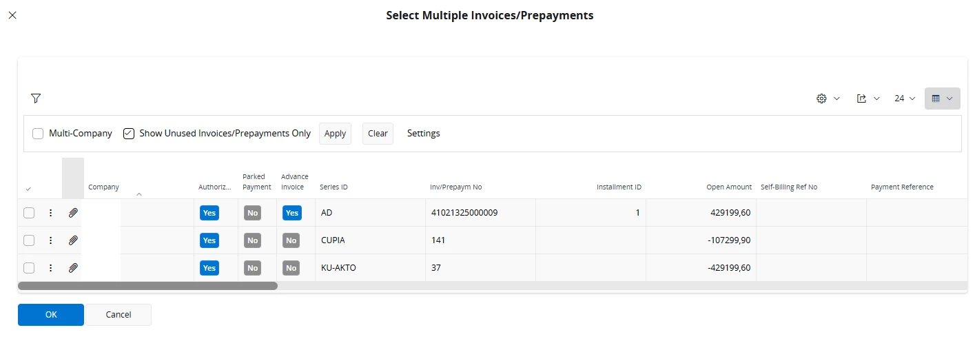Click open amount -429199,60
975x341 pixels.
[729, 268]
